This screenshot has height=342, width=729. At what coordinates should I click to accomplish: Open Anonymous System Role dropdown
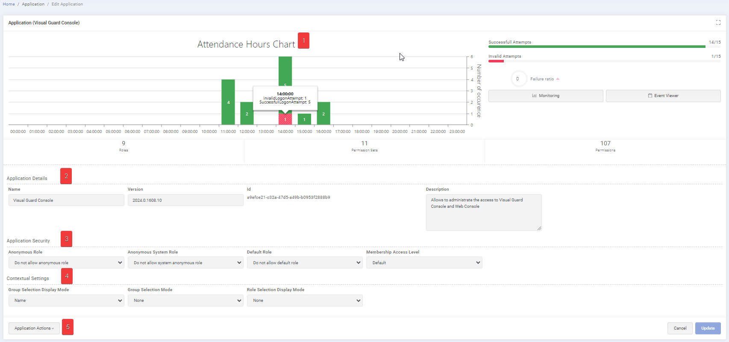185,262
